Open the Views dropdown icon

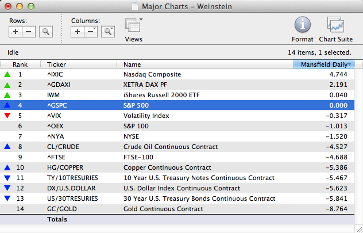(134, 26)
